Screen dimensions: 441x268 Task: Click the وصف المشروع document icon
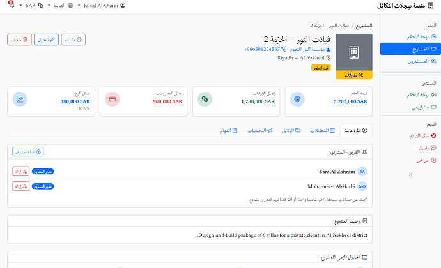coord(365,221)
